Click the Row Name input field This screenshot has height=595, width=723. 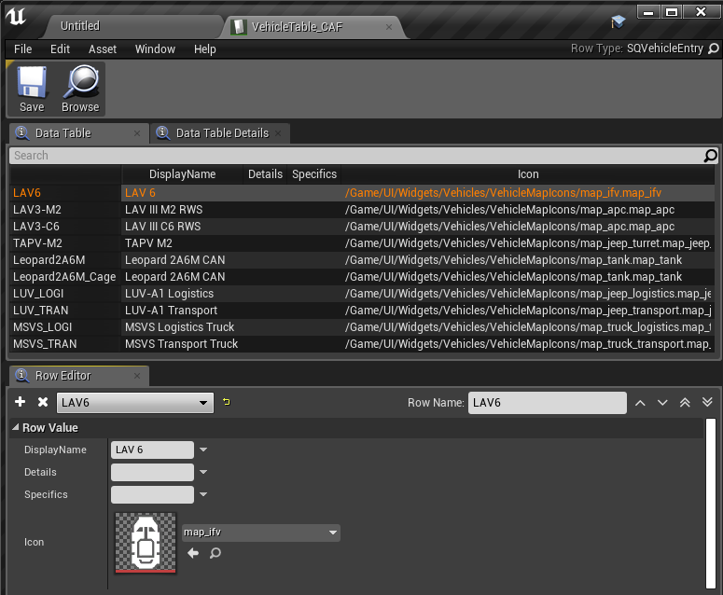pyautogui.click(x=547, y=403)
